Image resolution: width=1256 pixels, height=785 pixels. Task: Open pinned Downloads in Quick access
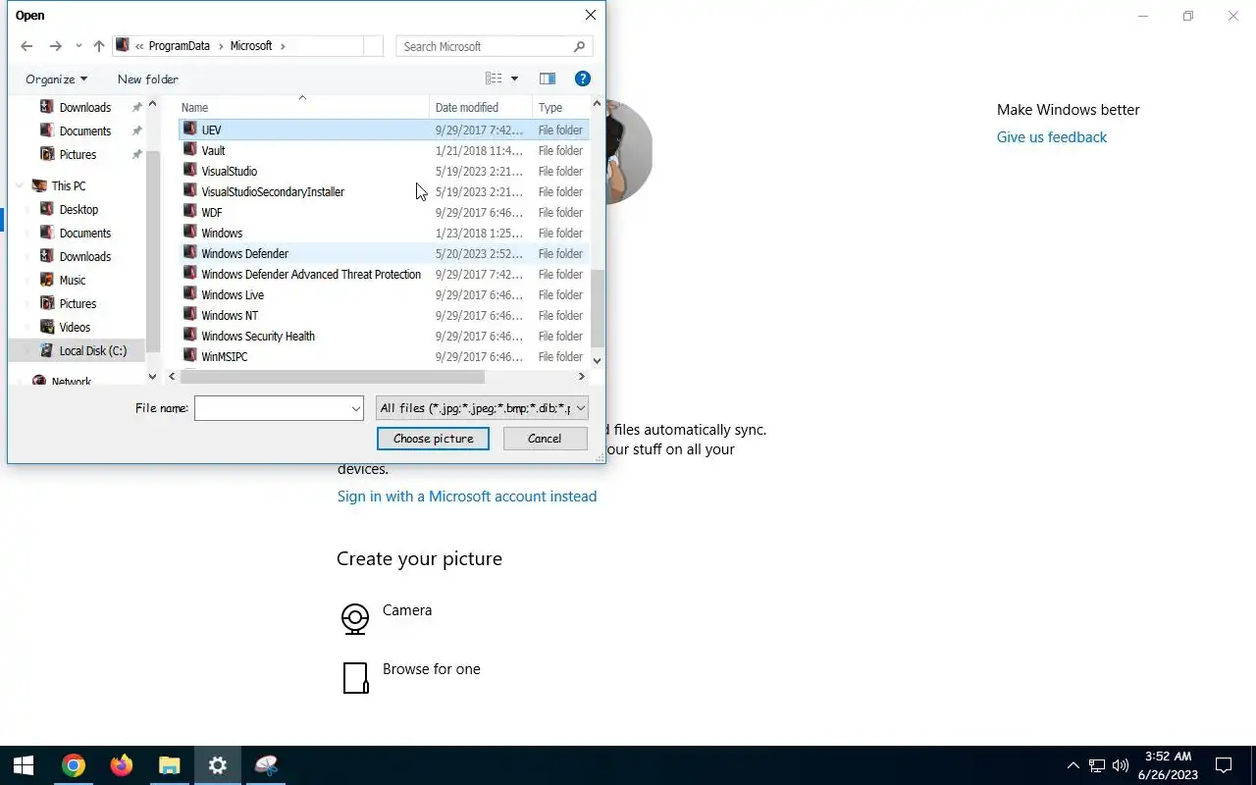pos(85,107)
